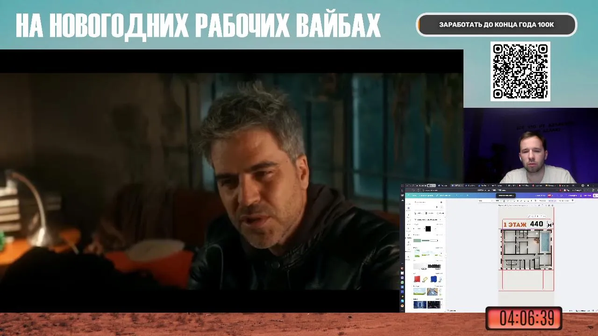Pick the blue graphic thumbnail in Canva panel
Image resolution: width=598 pixels, height=336 pixels.
pyautogui.click(x=434, y=279)
